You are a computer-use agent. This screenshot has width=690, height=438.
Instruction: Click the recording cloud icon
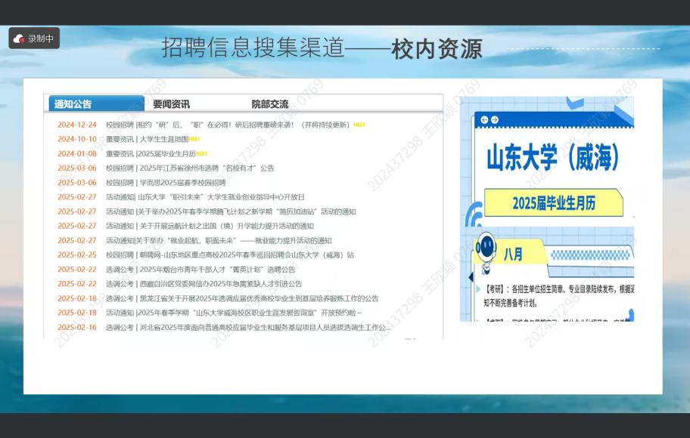coord(19,39)
